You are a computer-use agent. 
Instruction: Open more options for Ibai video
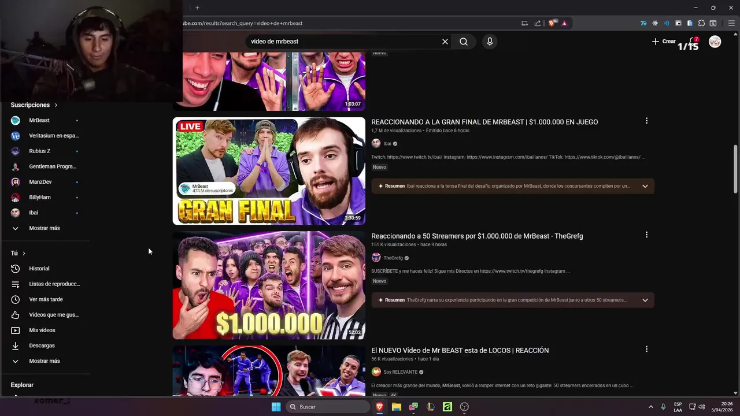point(646,121)
